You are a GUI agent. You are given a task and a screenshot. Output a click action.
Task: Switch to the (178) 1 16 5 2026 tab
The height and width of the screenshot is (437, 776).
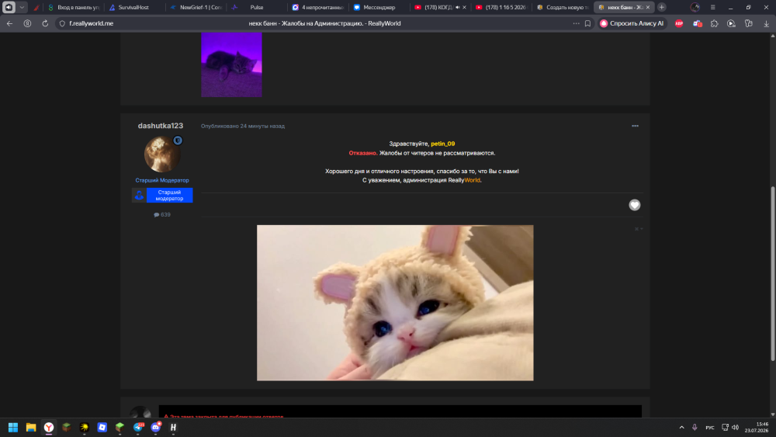tap(501, 8)
